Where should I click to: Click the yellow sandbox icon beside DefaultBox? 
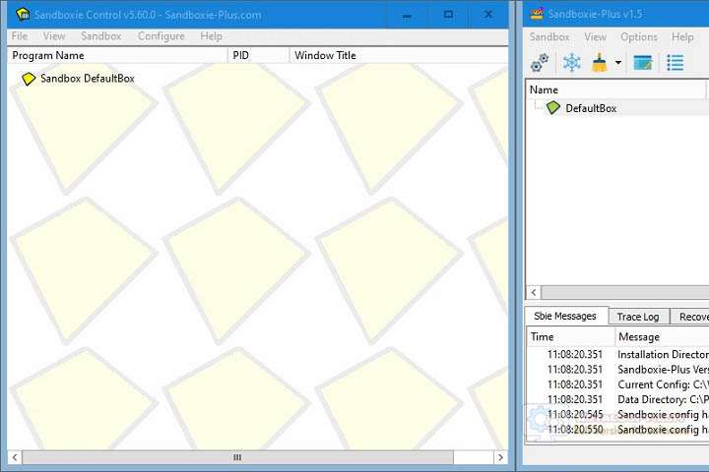(29, 79)
